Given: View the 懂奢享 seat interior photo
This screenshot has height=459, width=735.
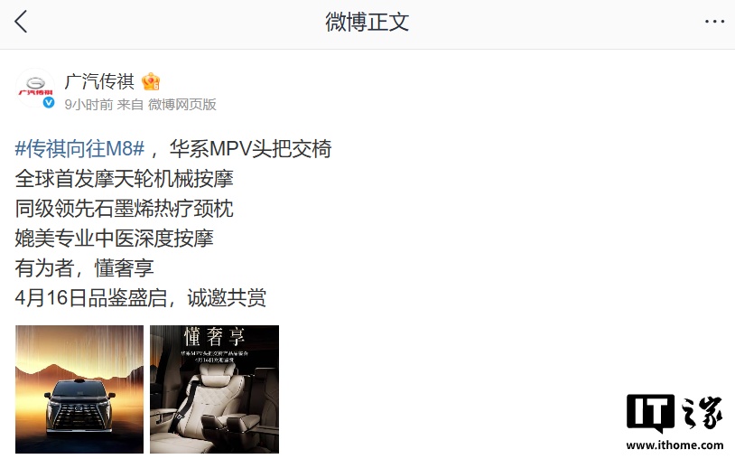Looking at the screenshot, I should click(x=214, y=389).
